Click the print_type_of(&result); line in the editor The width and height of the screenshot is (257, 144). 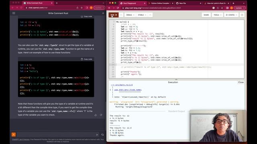point(134,41)
